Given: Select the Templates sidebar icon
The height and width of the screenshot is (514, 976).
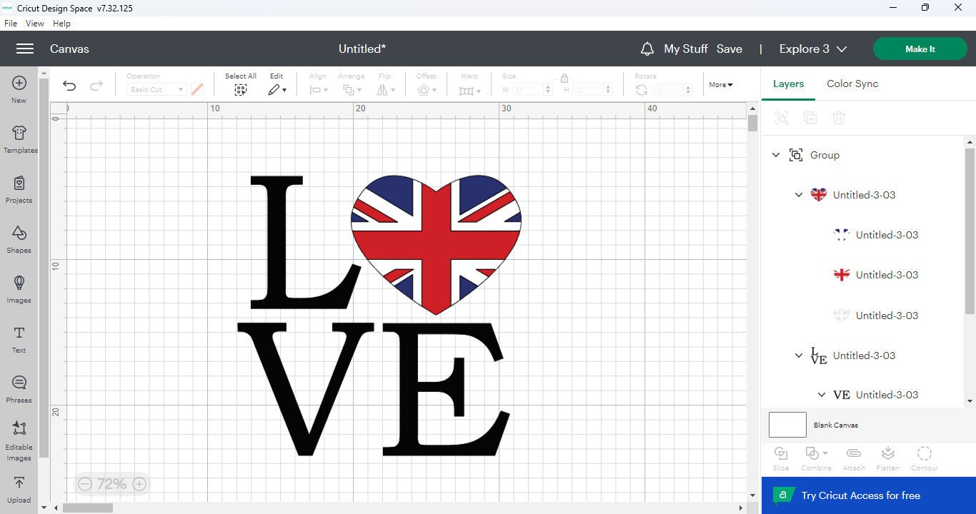Looking at the screenshot, I should point(19,139).
